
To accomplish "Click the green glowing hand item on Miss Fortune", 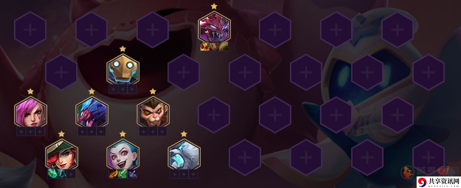I will (52, 174).
